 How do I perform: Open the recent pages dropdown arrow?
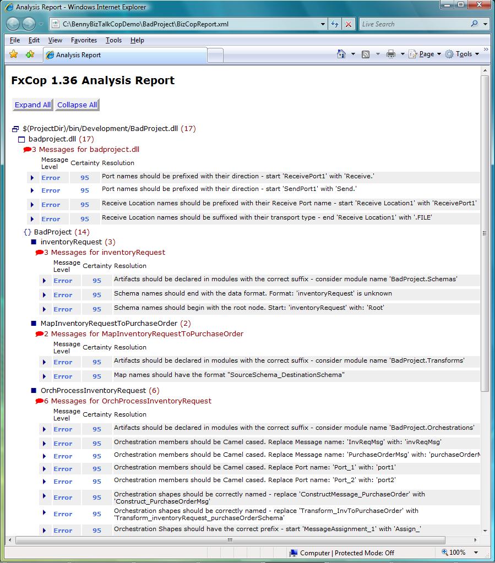coord(41,24)
